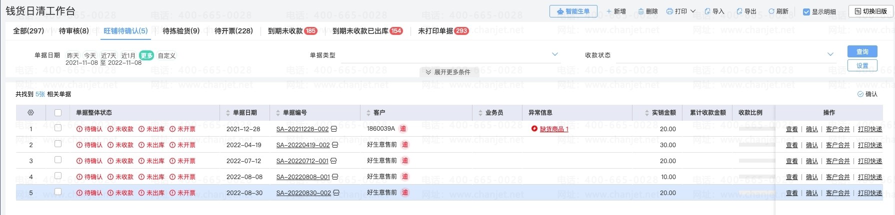Click the blue 查询 button
The height and width of the screenshot is (215, 895).
[x=862, y=51]
